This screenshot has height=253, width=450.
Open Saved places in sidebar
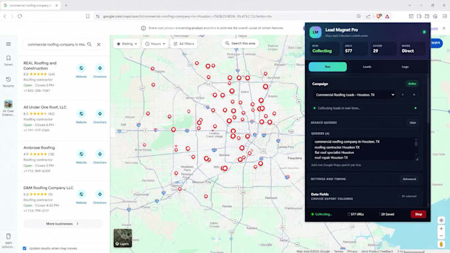(9, 61)
